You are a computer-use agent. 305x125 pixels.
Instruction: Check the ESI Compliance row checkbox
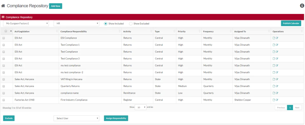(x=3, y=38)
